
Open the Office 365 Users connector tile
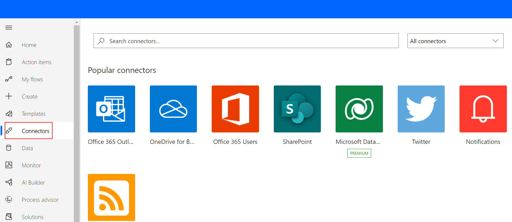(x=235, y=109)
